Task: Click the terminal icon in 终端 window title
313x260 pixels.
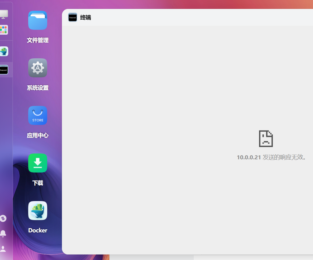Action: pyautogui.click(x=72, y=17)
